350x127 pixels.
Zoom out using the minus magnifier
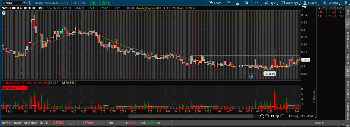pos(262,116)
